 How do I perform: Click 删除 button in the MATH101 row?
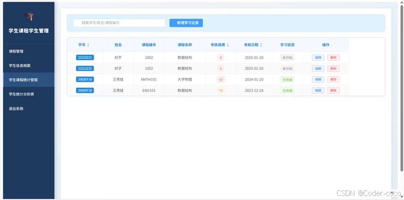pos(333,80)
